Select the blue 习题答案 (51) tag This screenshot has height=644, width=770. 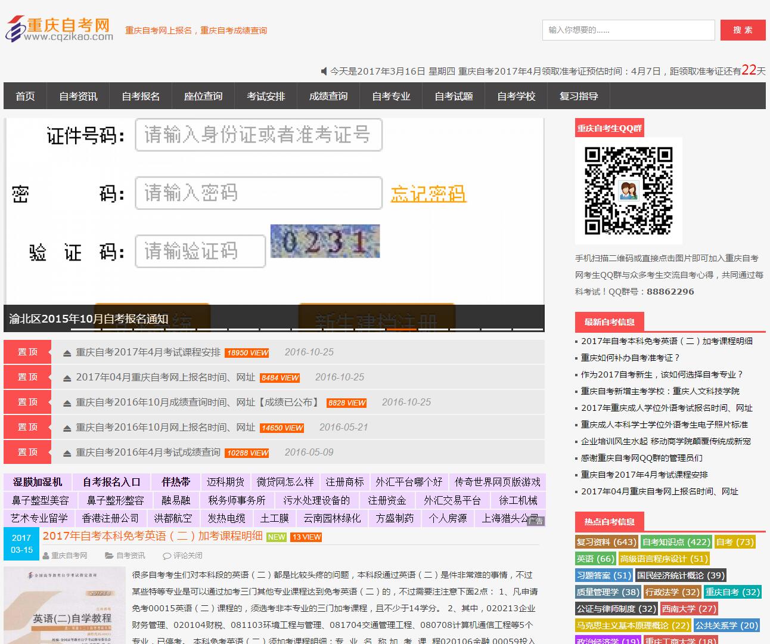pos(603,575)
